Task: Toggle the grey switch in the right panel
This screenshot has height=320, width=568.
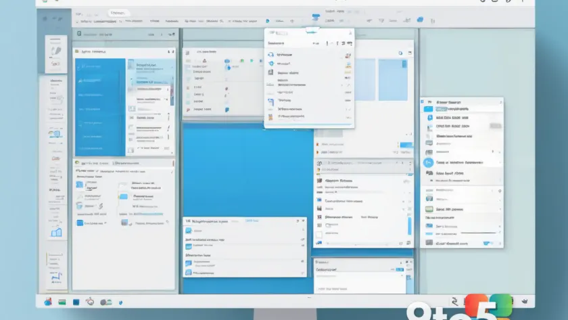Action: (x=495, y=126)
